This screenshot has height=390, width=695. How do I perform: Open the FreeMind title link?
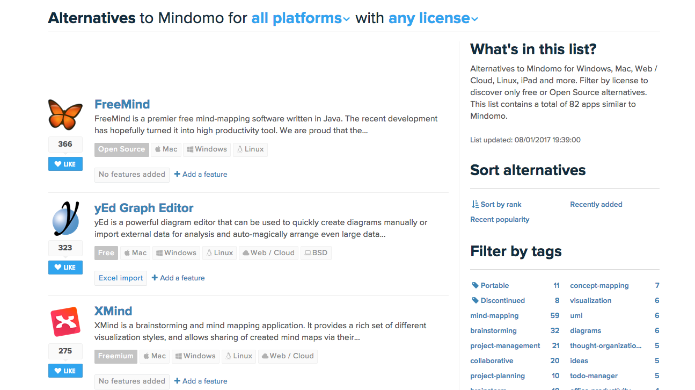122,105
